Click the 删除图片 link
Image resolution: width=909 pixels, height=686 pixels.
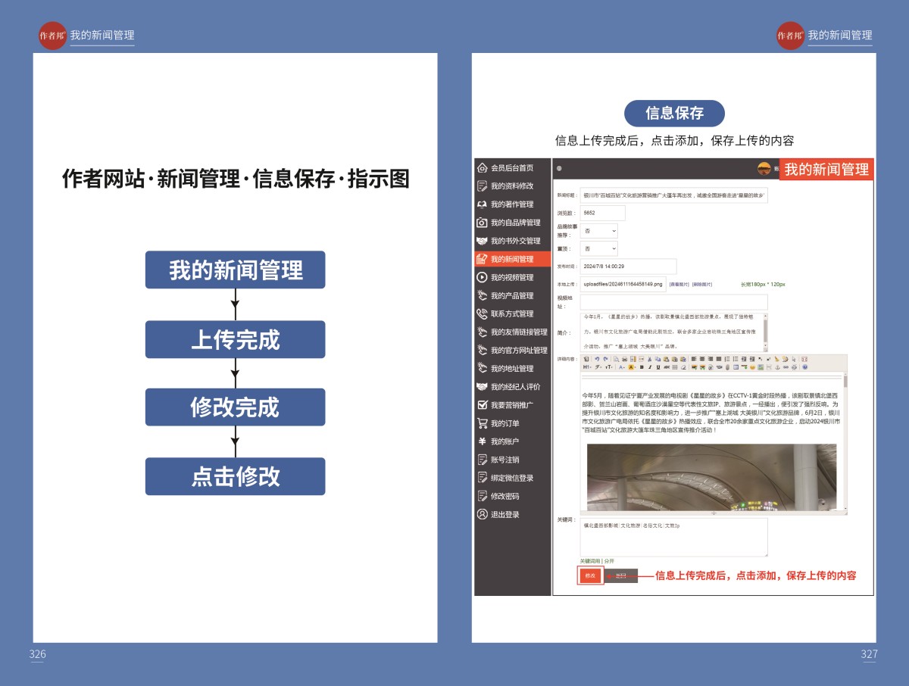pos(702,285)
